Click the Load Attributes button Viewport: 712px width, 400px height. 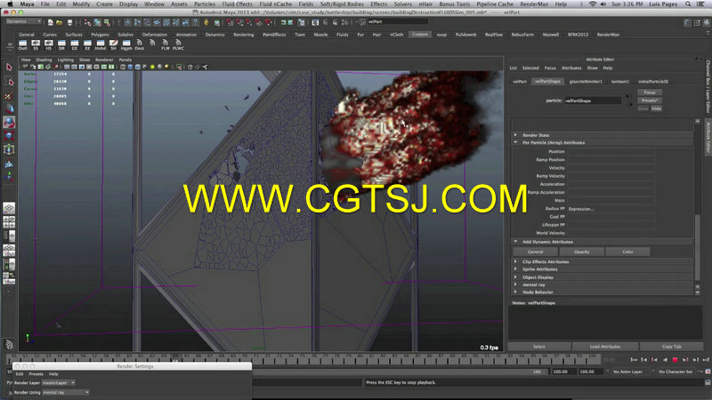(605, 347)
